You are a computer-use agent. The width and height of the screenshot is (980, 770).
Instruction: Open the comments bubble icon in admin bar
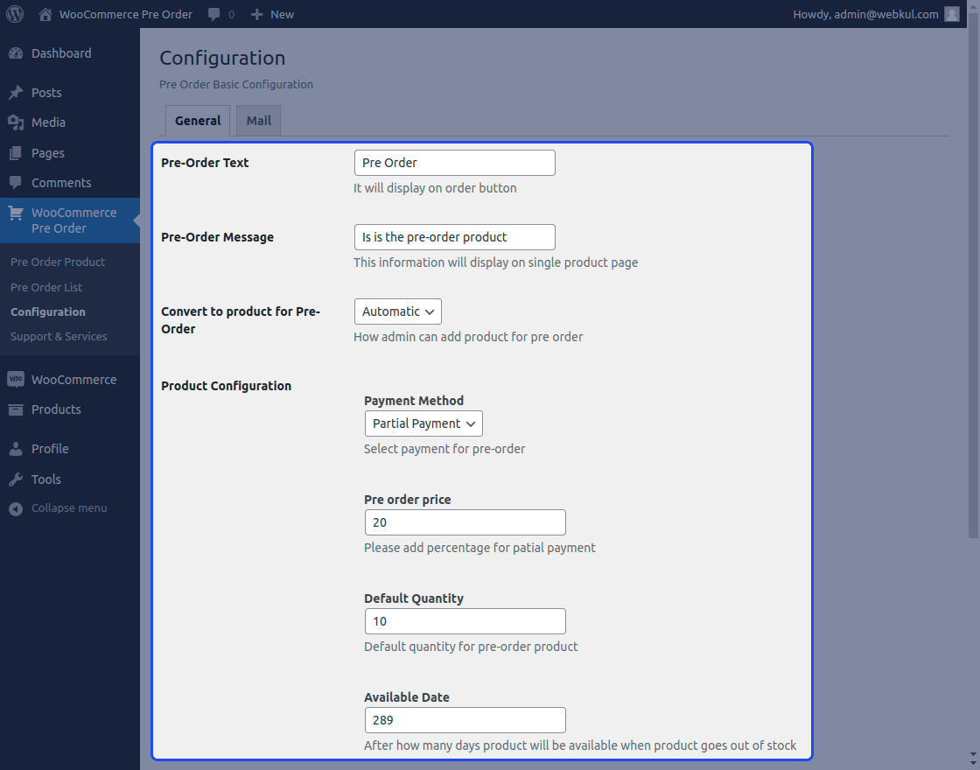(x=214, y=14)
